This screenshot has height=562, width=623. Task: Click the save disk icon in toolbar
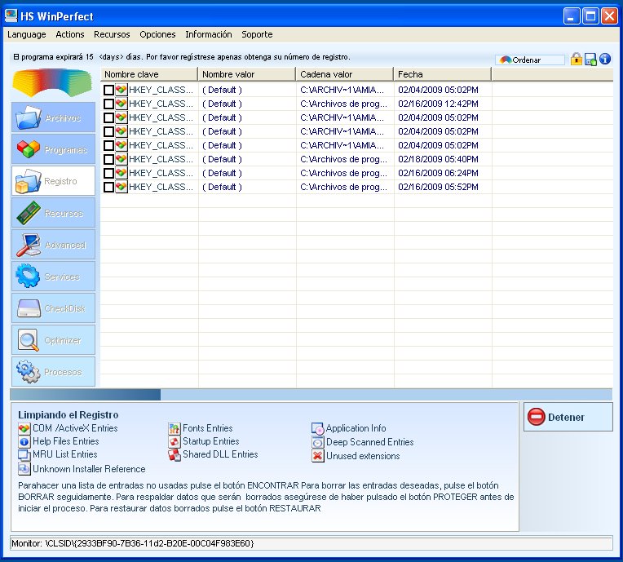[x=590, y=60]
